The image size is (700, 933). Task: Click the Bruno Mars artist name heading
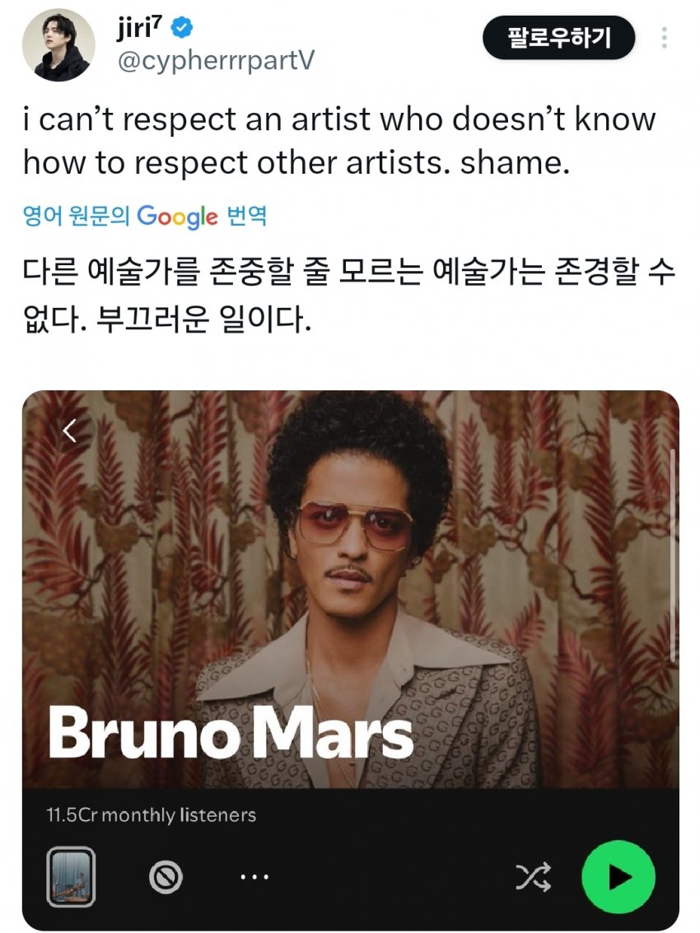click(x=231, y=734)
